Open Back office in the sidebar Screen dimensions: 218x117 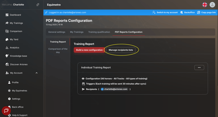click(18, 107)
